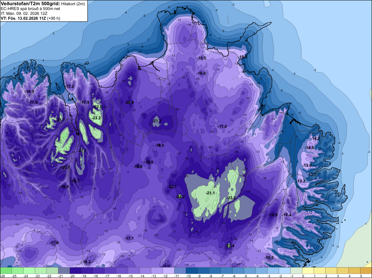Screen dimensions: 372x278
Task: Click the -20.7 temperature label
Action: coord(172,187)
